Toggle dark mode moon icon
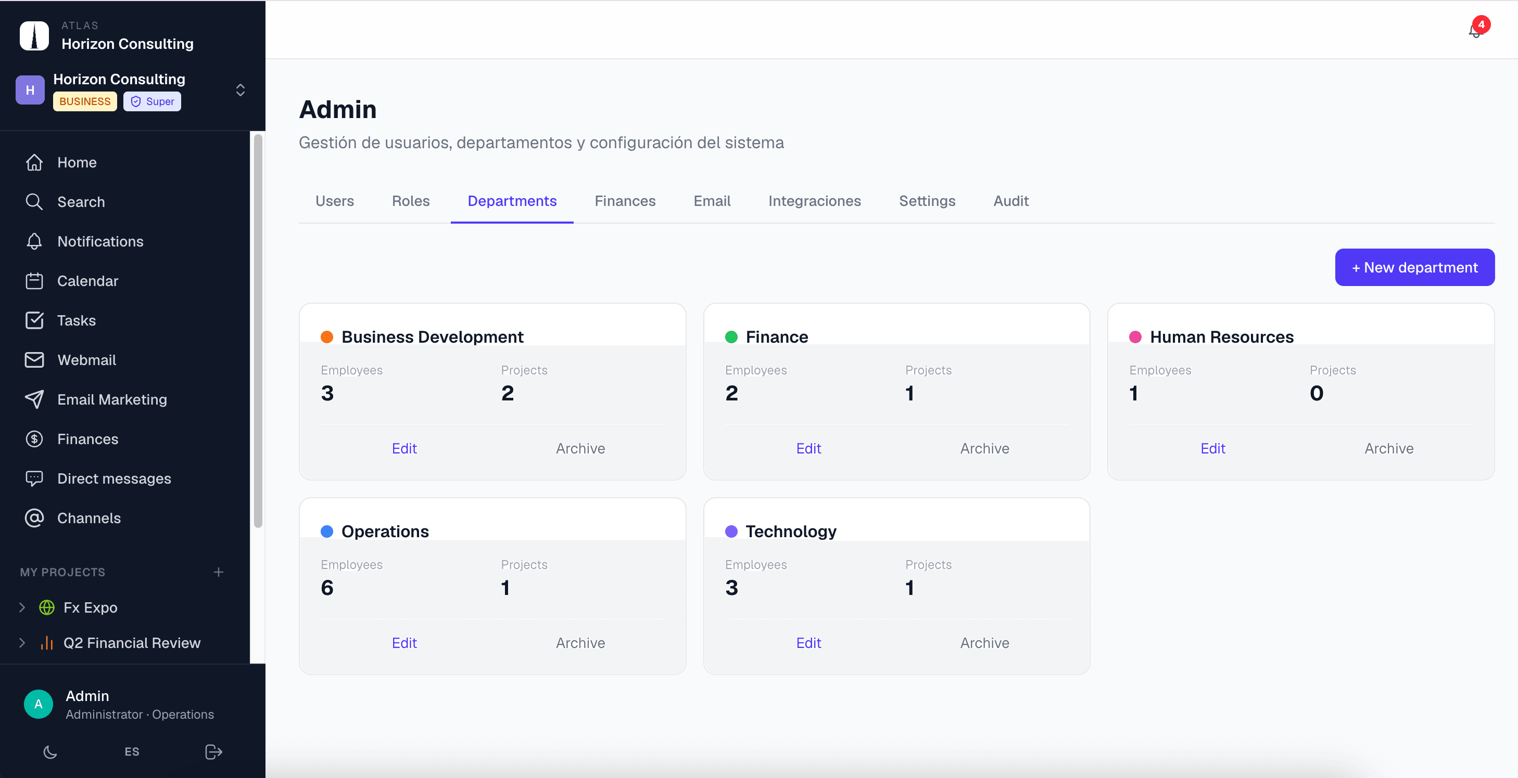The image size is (1518, 778). (50, 751)
